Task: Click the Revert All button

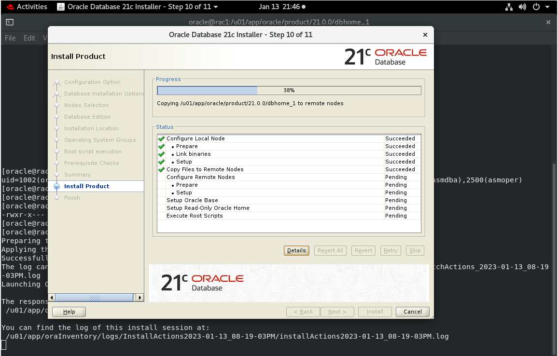Action: (x=330, y=250)
